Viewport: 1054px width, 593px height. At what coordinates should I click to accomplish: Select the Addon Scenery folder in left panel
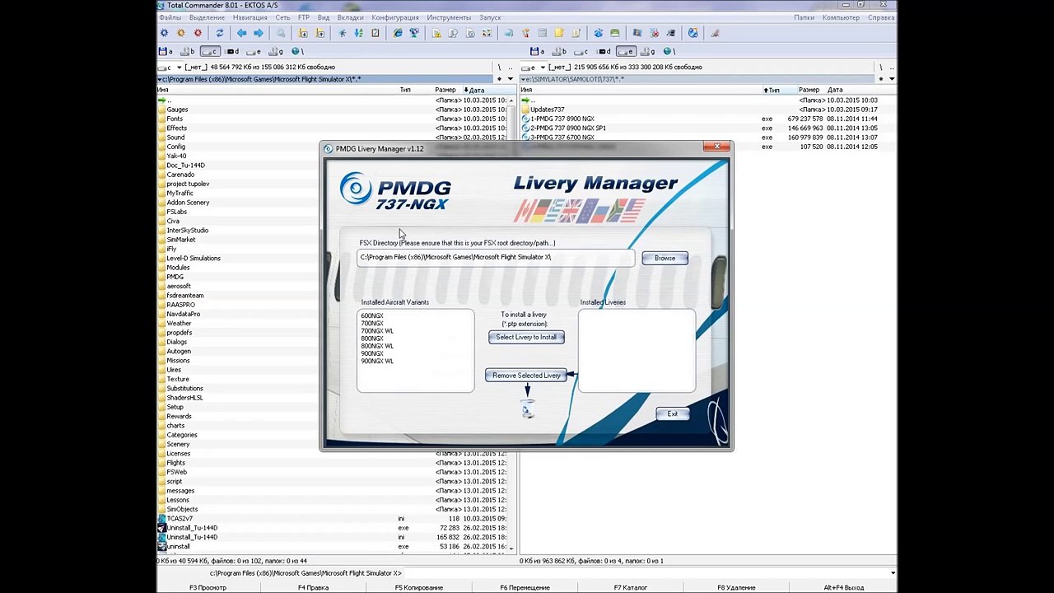coord(188,203)
